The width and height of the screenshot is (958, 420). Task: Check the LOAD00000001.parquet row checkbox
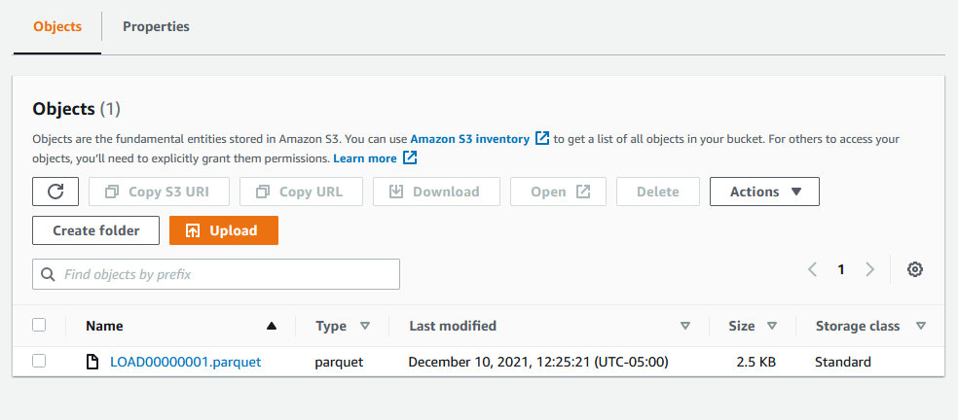39,362
